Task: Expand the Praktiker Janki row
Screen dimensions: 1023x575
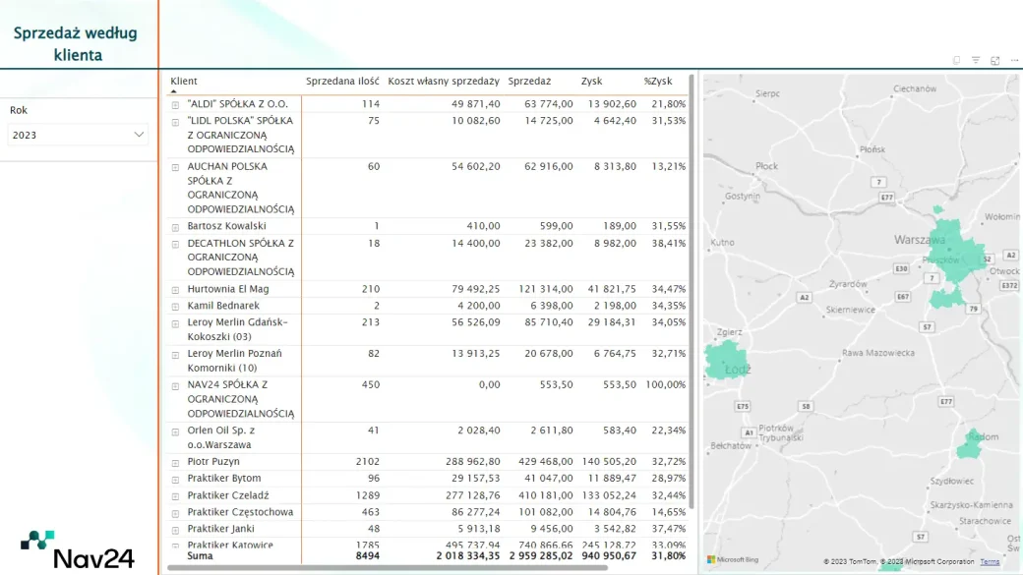Action: [175, 530]
